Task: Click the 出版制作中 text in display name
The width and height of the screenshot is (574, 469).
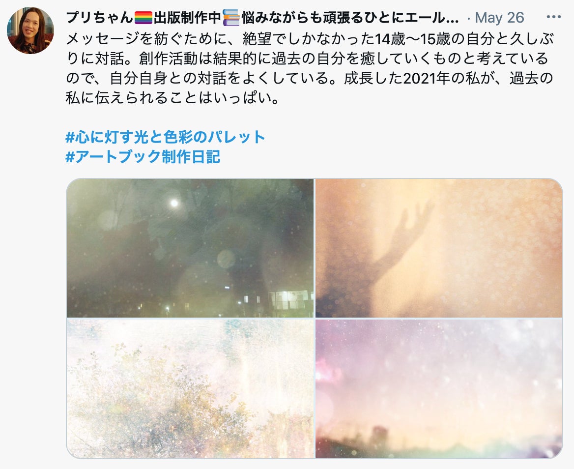Action: (x=187, y=17)
